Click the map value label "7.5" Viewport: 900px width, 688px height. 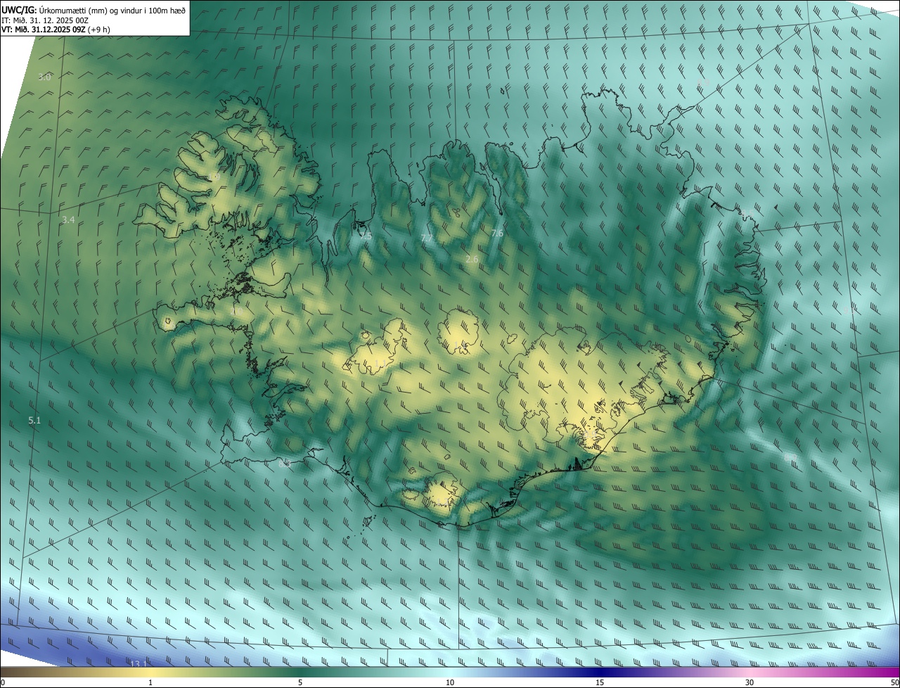pos(366,236)
